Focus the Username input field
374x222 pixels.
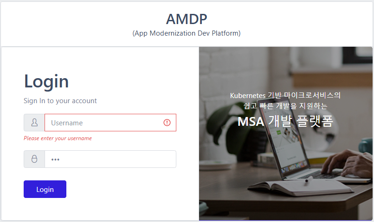coord(110,123)
